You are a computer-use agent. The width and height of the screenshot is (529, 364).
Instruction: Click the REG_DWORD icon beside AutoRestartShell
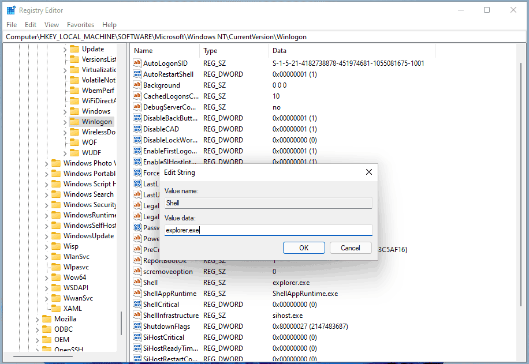(139, 74)
